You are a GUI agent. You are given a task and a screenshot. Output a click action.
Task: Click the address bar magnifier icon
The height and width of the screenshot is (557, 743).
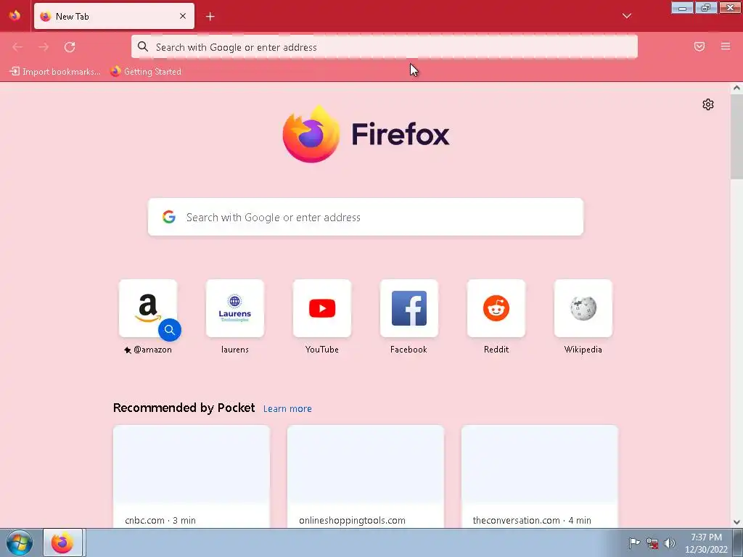pos(143,46)
